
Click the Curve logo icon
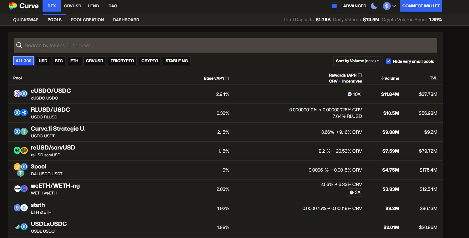[x=13, y=6]
